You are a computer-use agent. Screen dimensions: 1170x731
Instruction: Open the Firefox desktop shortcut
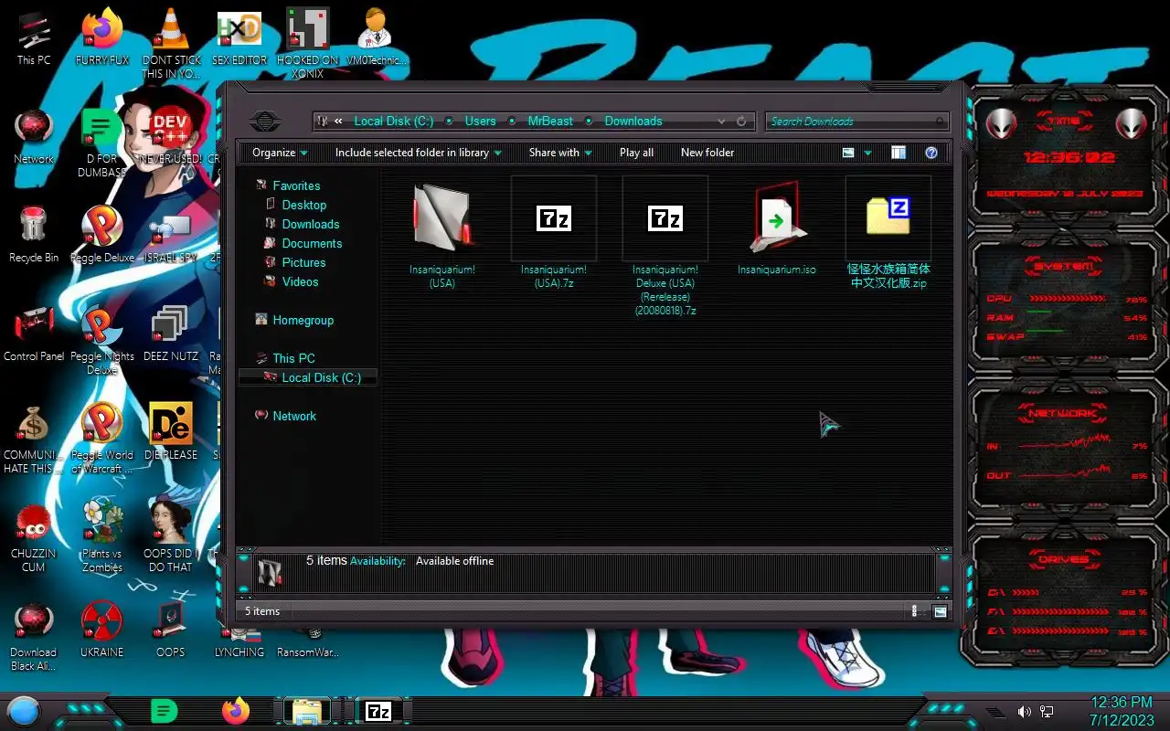pyautogui.click(x=102, y=37)
